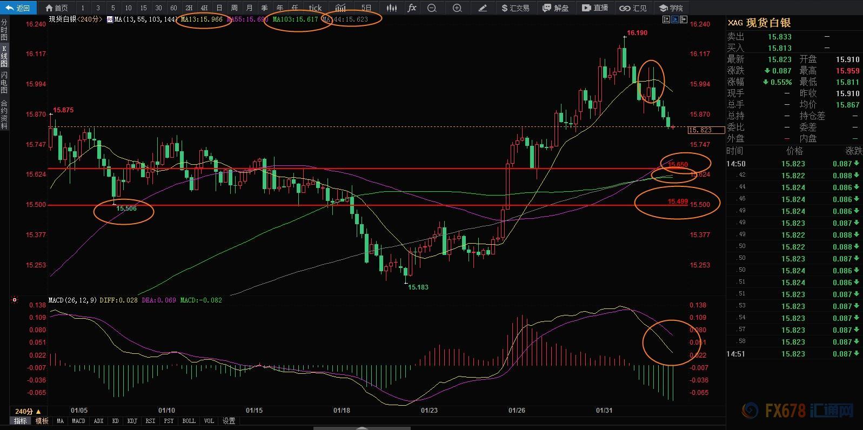This screenshot has width=863, height=430.
Task: Select the 3-minute timeframe
Action: coord(98,8)
